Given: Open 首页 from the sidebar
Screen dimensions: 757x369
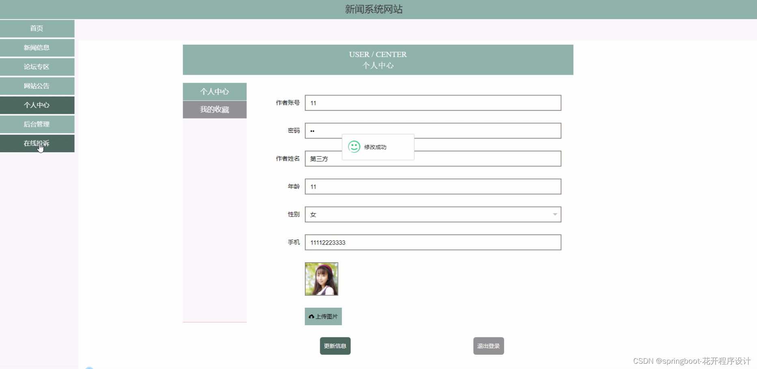Looking at the screenshot, I should 37,28.
